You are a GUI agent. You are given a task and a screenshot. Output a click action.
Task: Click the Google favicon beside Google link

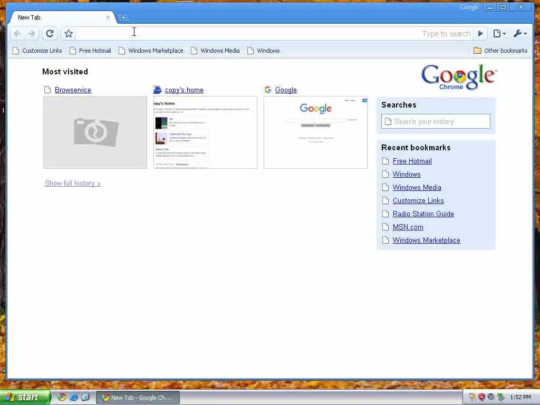coord(267,90)
